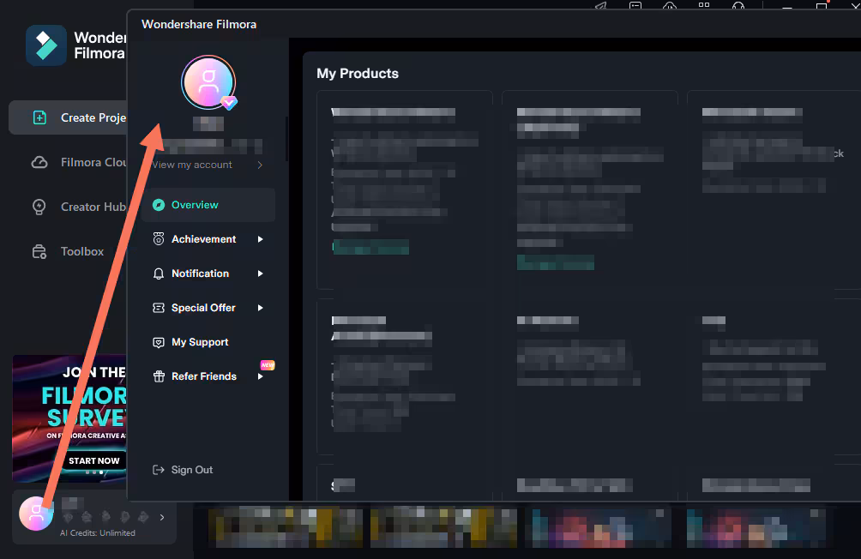Open the Refer Friends menu item

click(208, 376)
